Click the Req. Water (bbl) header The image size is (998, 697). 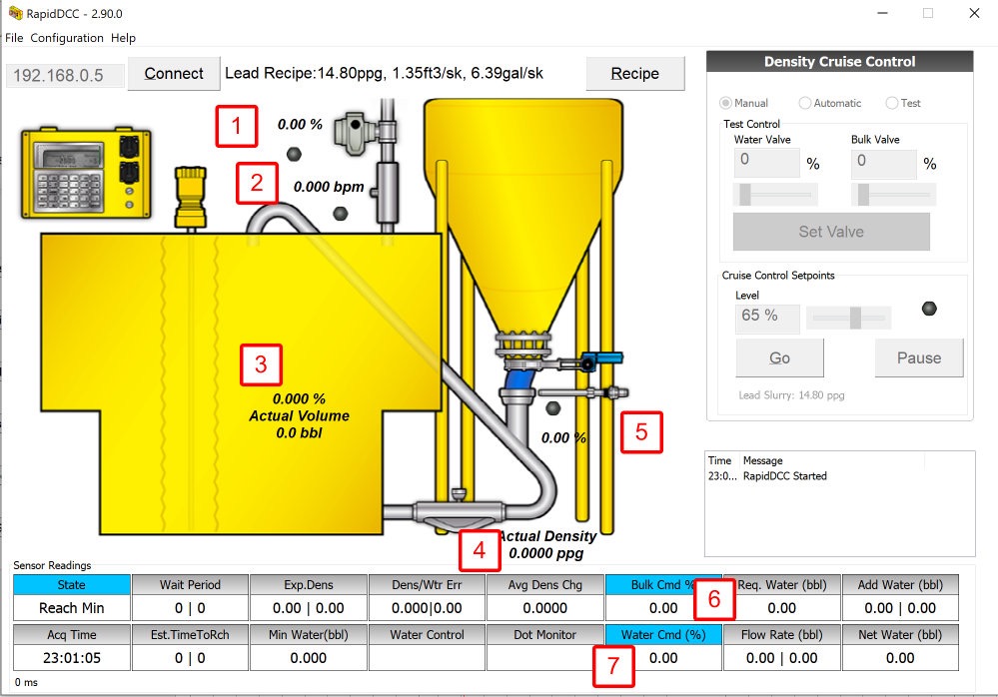coord(781,584)
